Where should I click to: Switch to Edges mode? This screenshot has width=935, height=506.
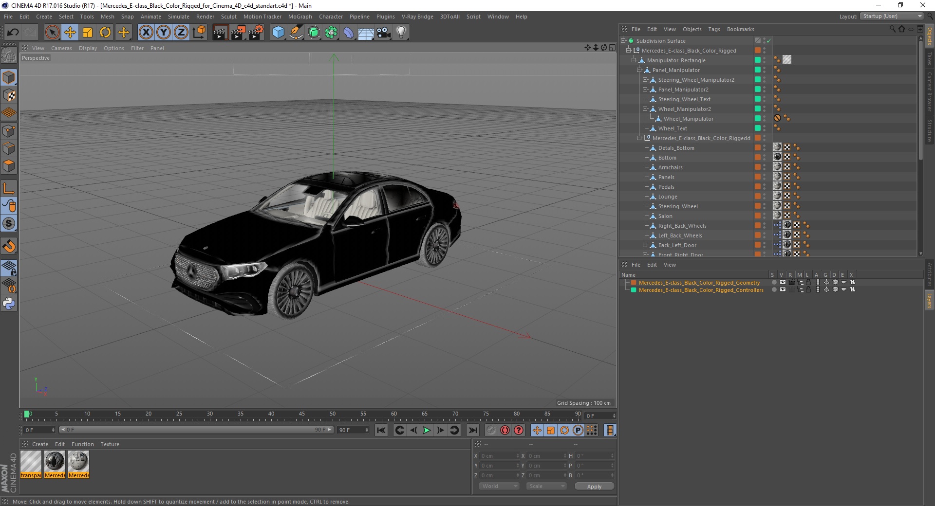pos(9,148)
